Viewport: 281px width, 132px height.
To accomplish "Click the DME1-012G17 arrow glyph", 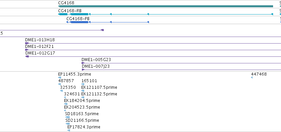I will 27,56.
